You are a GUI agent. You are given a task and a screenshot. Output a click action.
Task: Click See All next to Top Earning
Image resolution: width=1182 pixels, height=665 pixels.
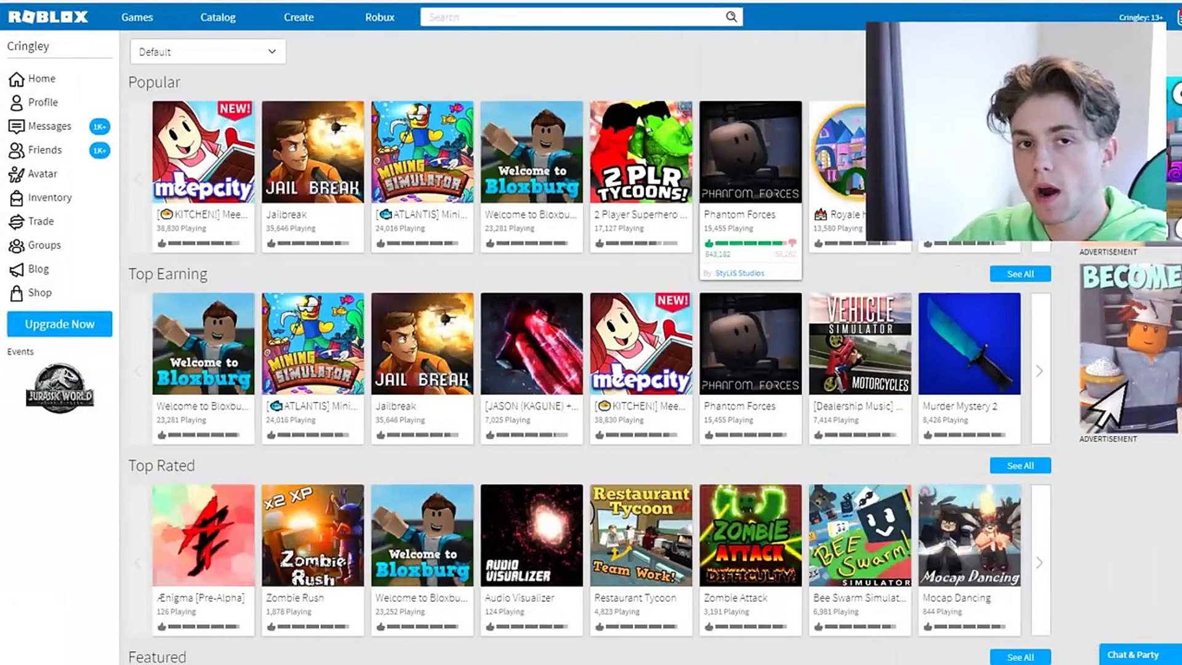(1020, 274)
